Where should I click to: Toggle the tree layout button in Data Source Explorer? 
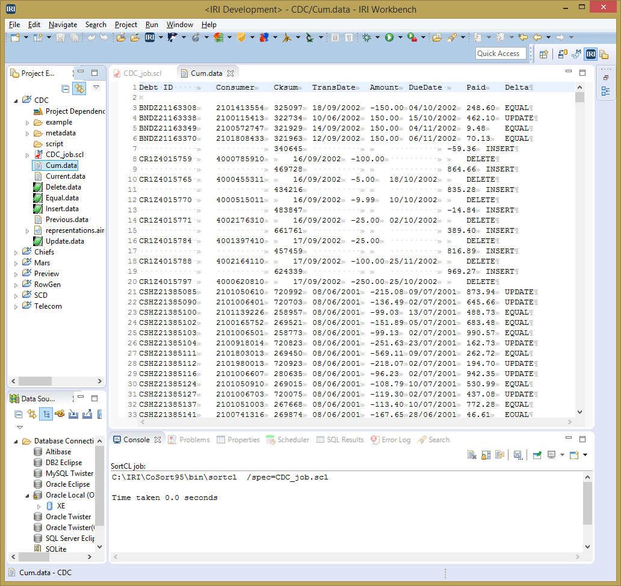pyautogui.click(x=46, y=415)
